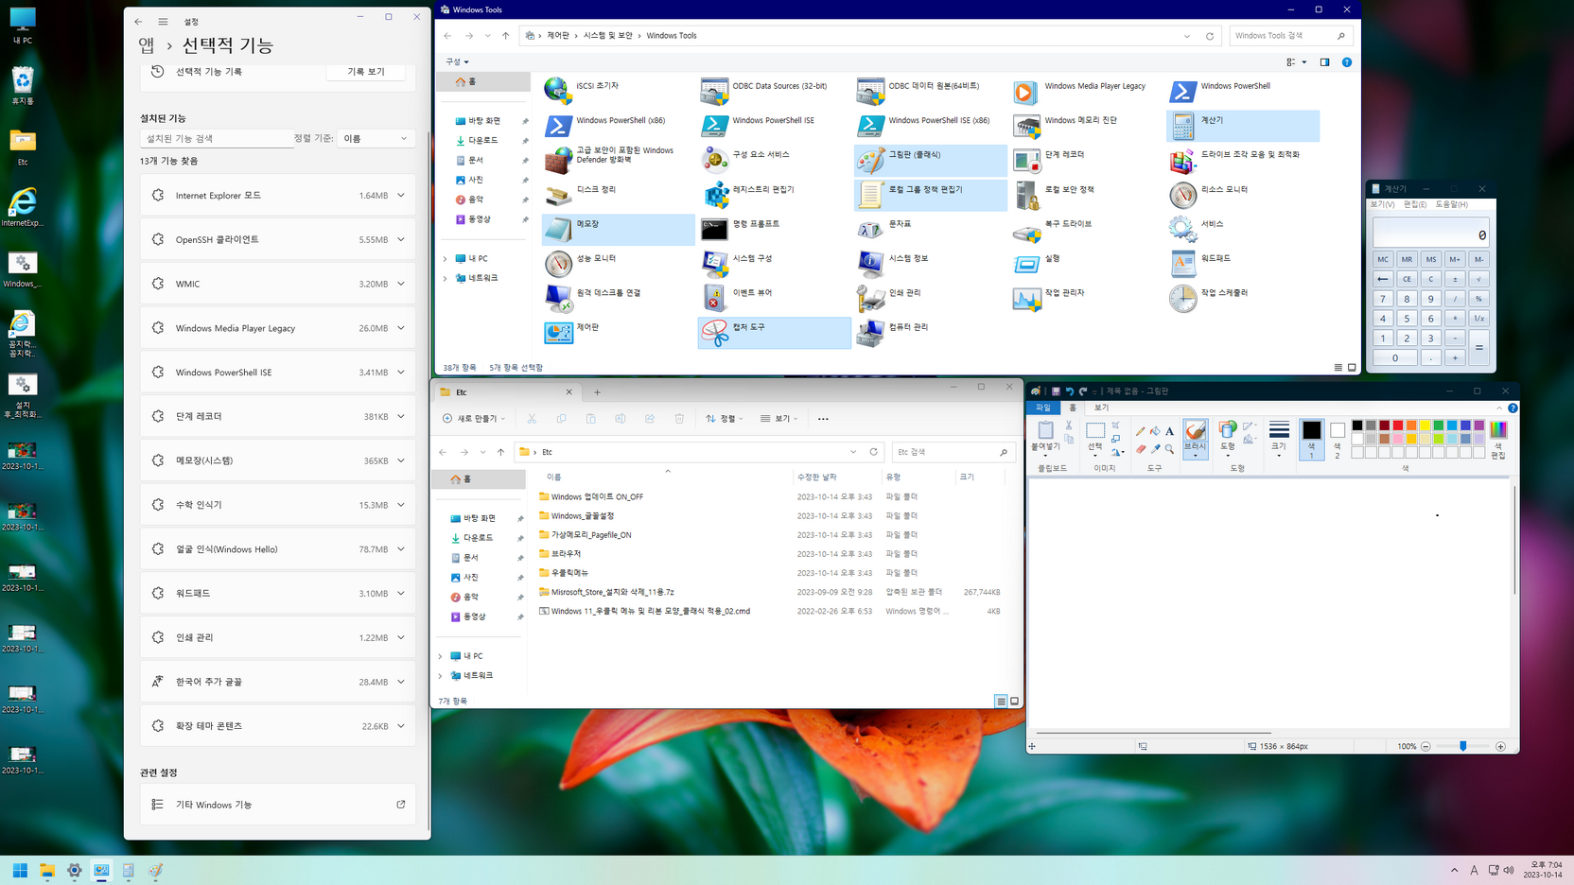Click 기록 보기 button in Settings
Screen dimensions: 1574x885
tap(366, 72)
